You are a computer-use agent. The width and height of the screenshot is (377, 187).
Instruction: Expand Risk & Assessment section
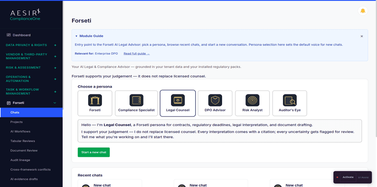point(55,68)
